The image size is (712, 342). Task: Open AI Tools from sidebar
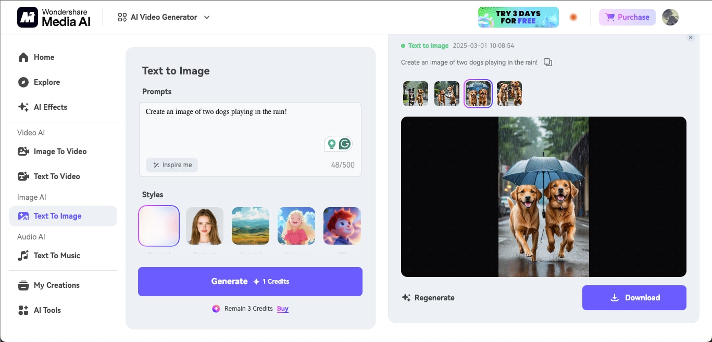click(47, 310)
